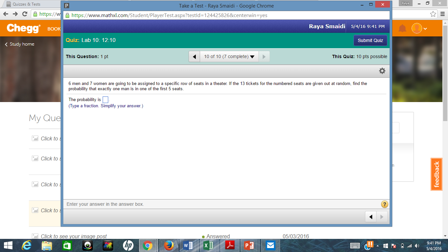Open Adobe Reader from the taskbar

click(x=230, y=245)
